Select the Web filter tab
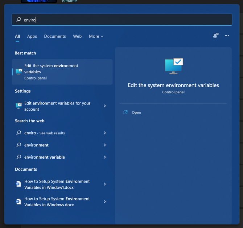This screenshot has height=228, width=243. [77, 36]
